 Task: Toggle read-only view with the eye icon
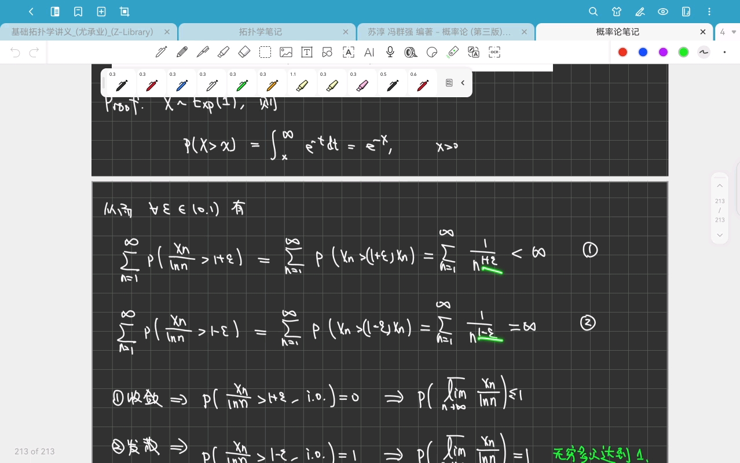pyautogui.click(x=663, y=12)
